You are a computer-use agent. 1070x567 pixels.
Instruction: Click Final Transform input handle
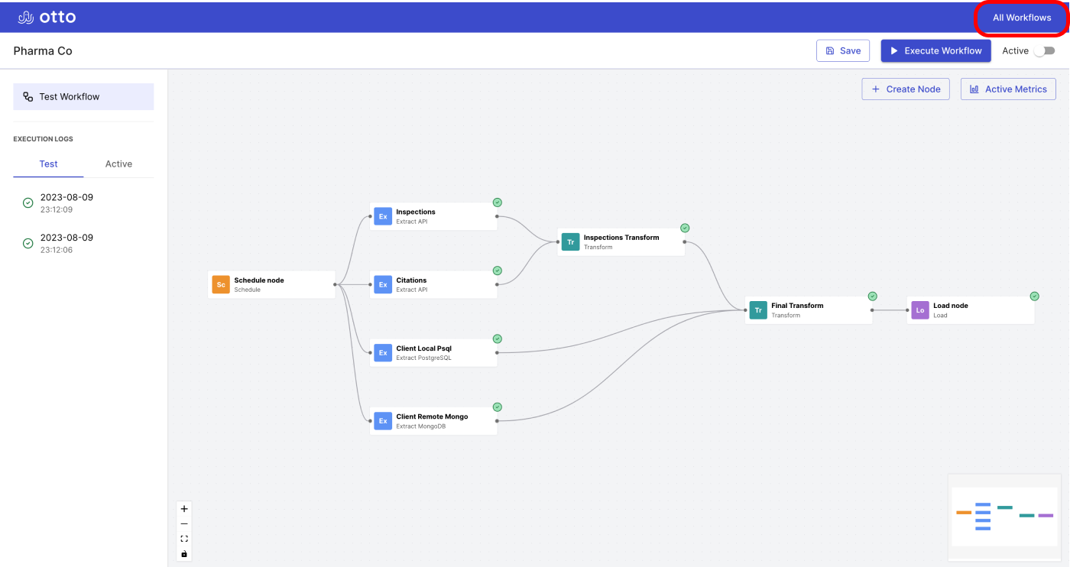tap(745, 309)
